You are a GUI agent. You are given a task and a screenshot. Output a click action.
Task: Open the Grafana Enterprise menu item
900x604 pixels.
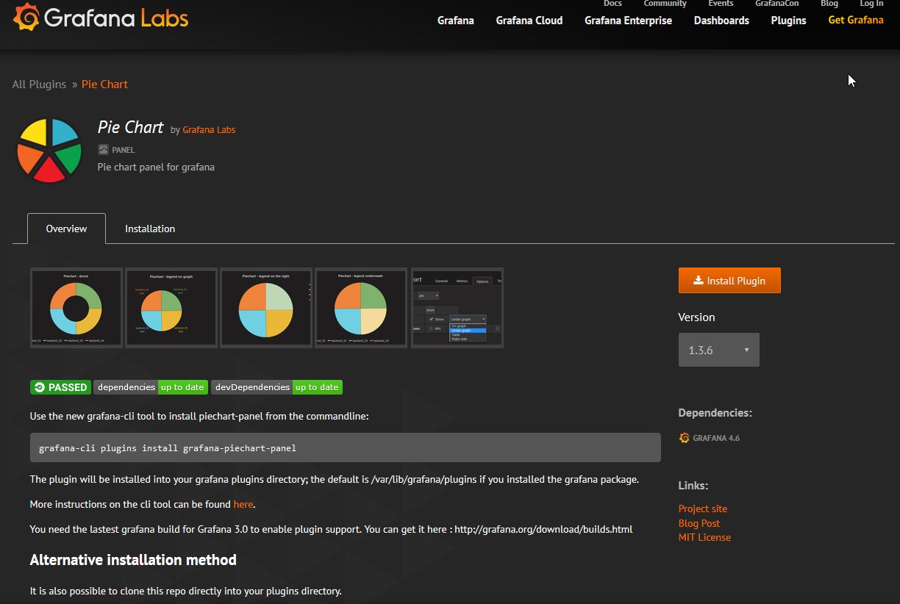click(x=628, y=21)
